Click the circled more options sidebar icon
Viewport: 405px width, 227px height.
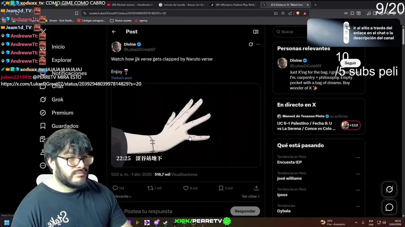click(x=43, y=166)
